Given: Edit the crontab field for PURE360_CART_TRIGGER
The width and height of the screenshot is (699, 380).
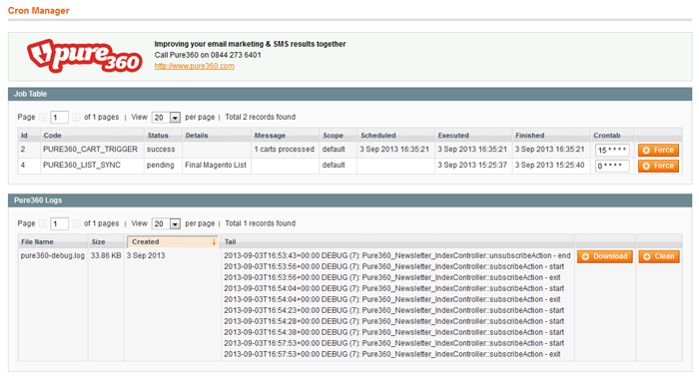Looking at the screenshot, I should click(x=612, y=151).
